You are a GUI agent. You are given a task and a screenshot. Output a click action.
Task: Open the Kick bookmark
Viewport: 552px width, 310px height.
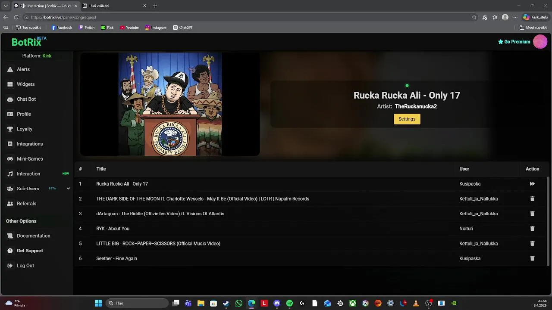pyautogui.click(x=107, y=28)
